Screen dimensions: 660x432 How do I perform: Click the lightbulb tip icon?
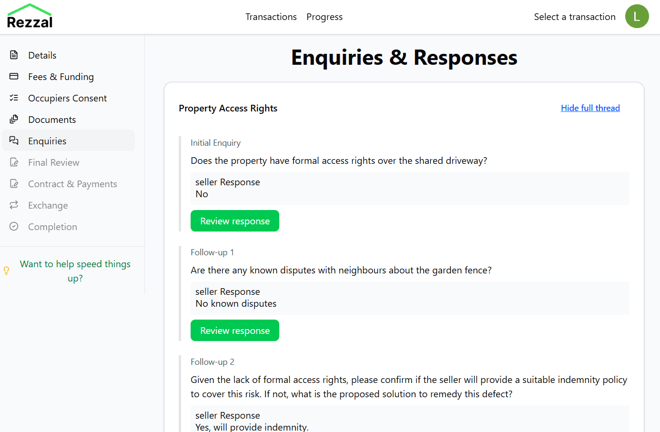point(6,270)
